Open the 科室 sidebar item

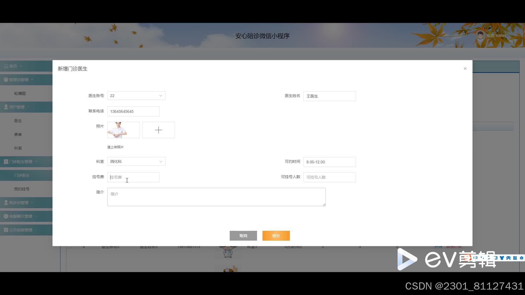point(18,148)
